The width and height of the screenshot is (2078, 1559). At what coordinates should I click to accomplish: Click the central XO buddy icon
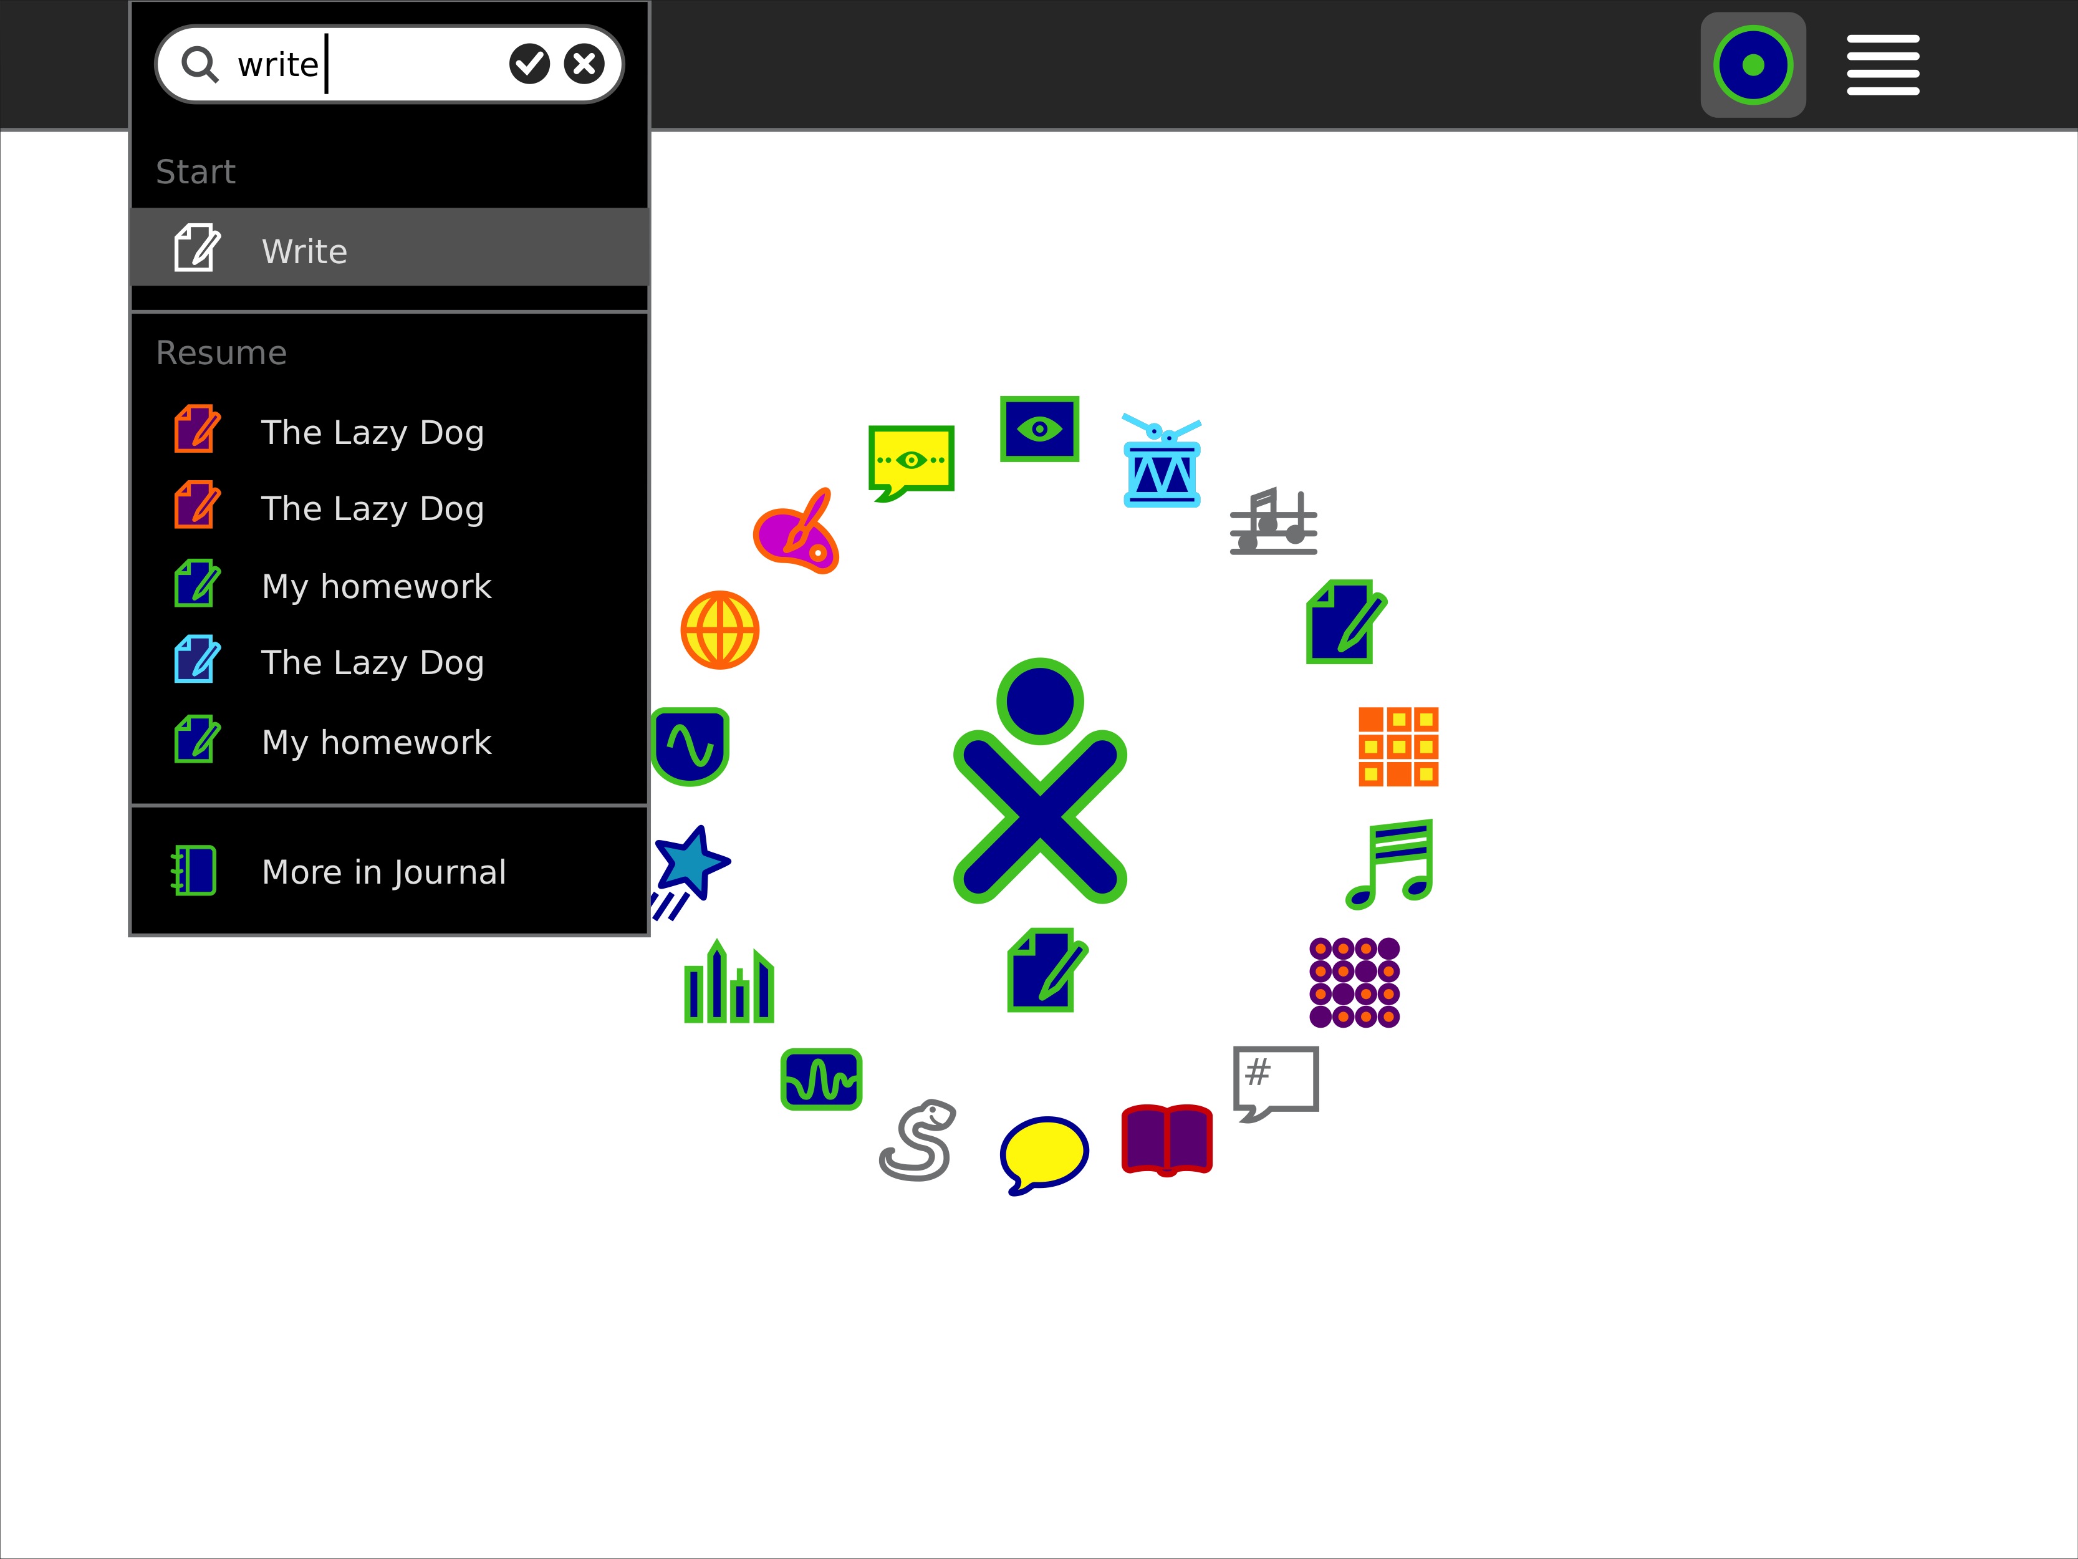[x=1040, y=781]
